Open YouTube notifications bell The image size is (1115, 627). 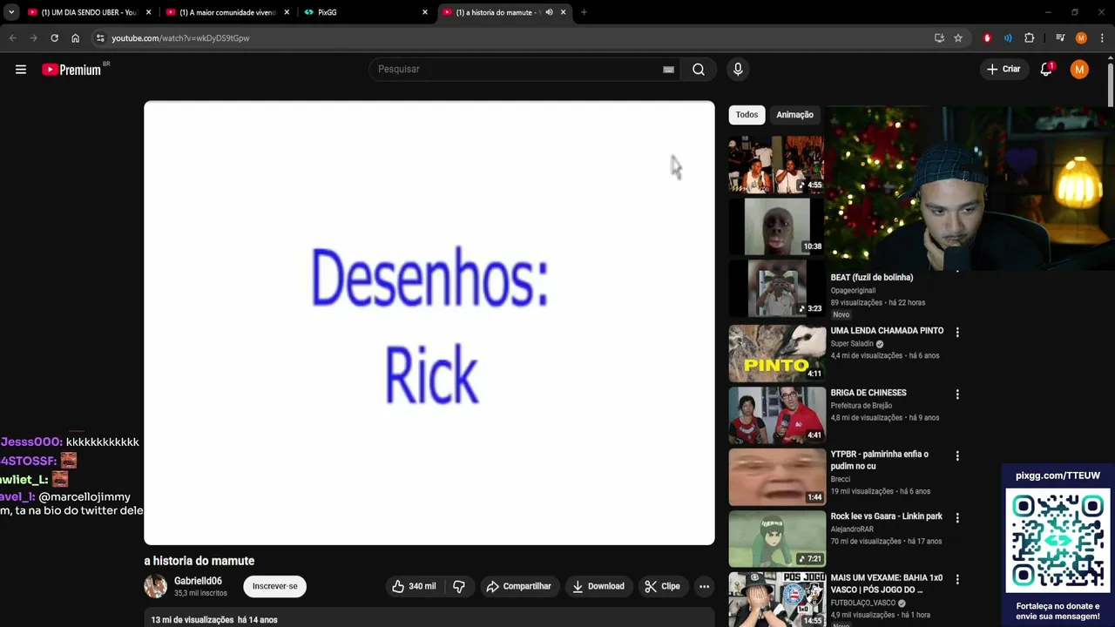(x=1046, y=70)
